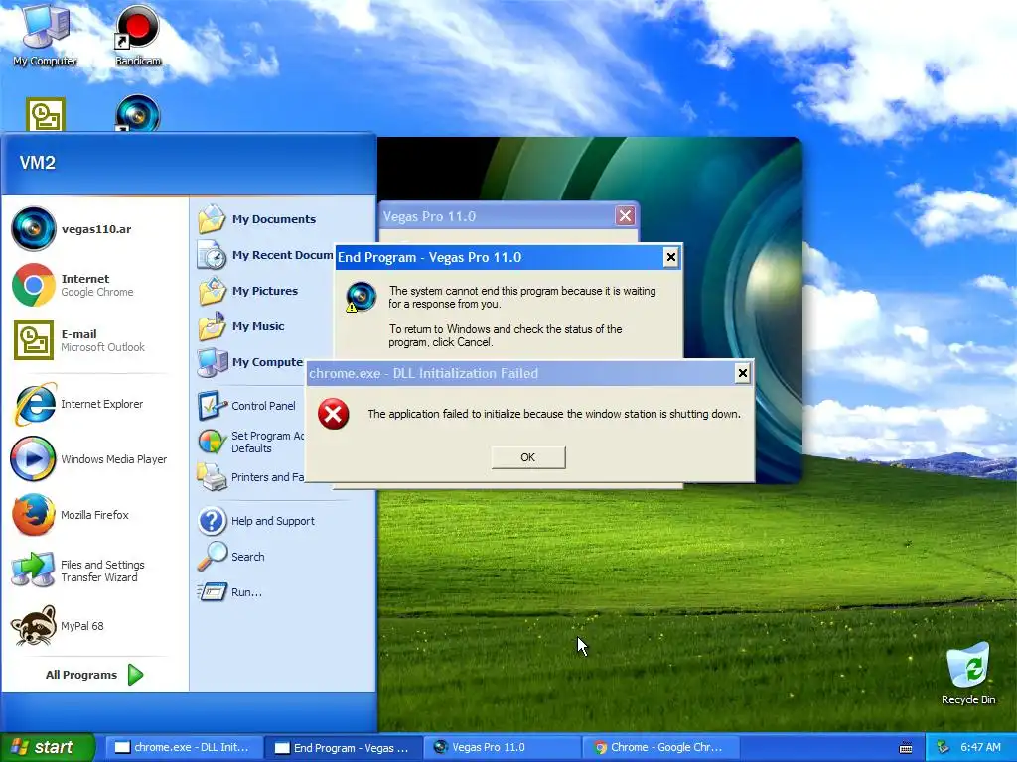Click the Vegas icon in End Program dialog

[361, 297]
